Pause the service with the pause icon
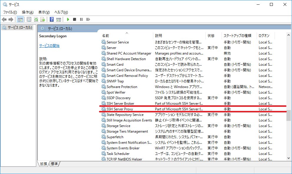Viewport: 292px width, 174px height. click(81, 19)
